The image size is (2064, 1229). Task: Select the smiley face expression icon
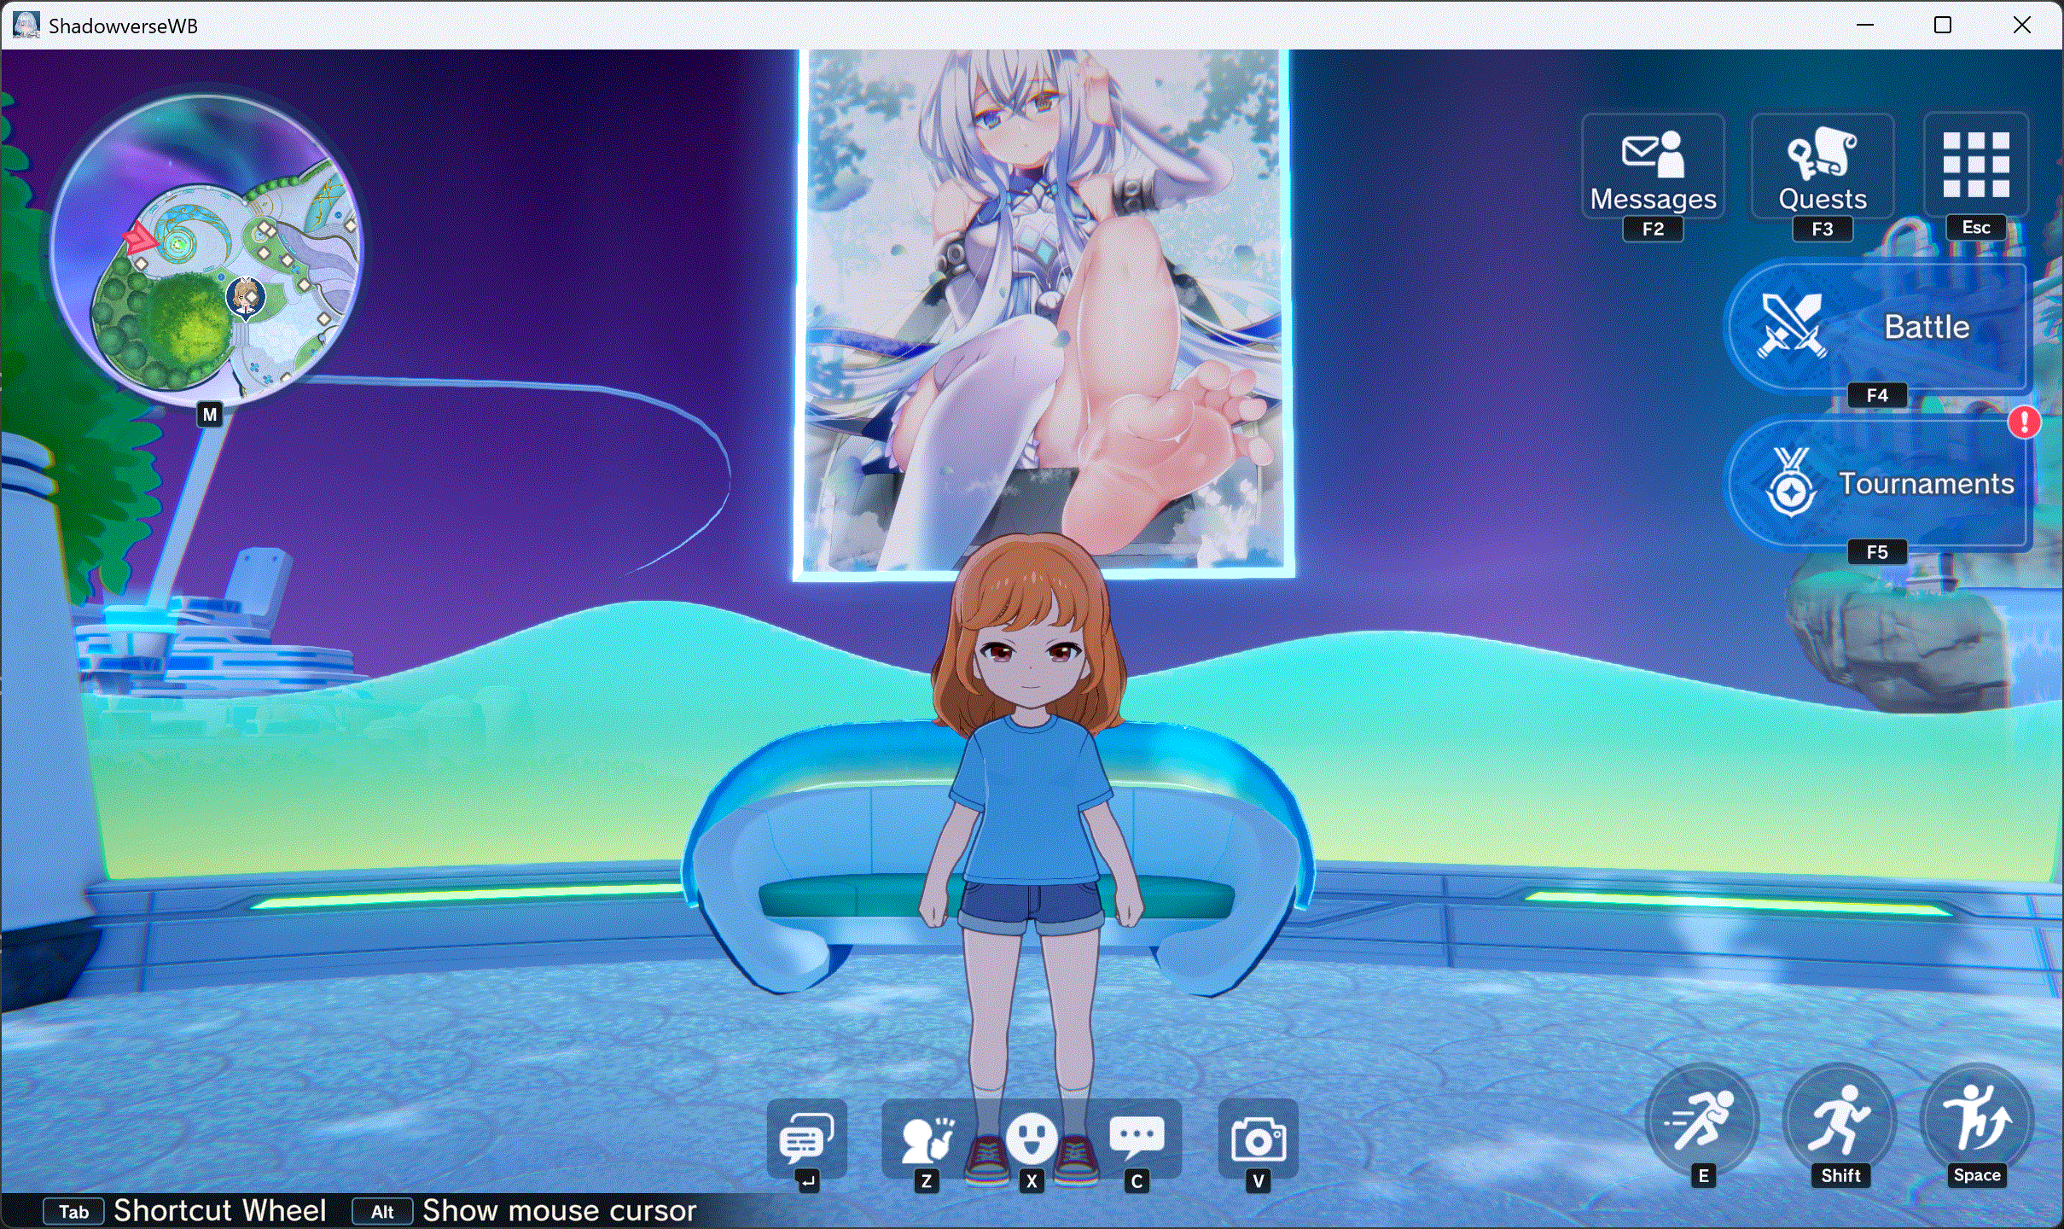click(x=1032, y=1138)
